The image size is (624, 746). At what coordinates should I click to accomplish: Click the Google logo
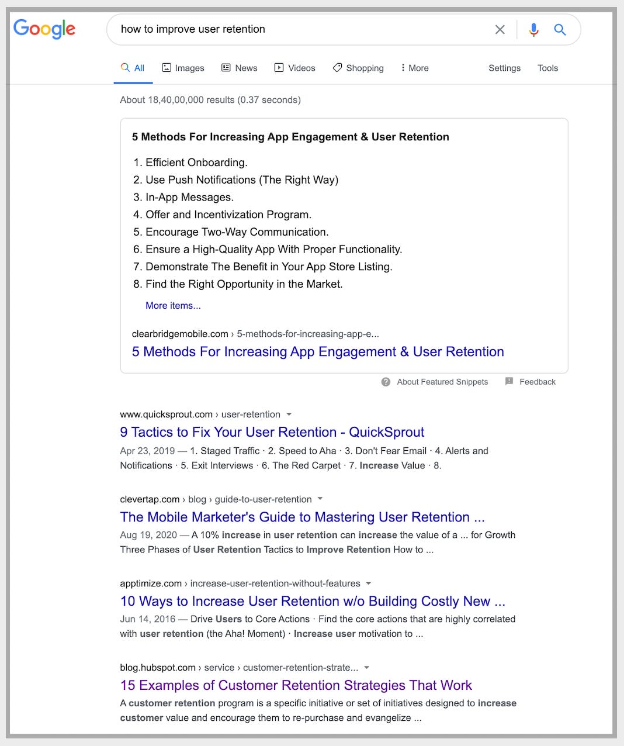pyautogui.click(x=44, y=29)
